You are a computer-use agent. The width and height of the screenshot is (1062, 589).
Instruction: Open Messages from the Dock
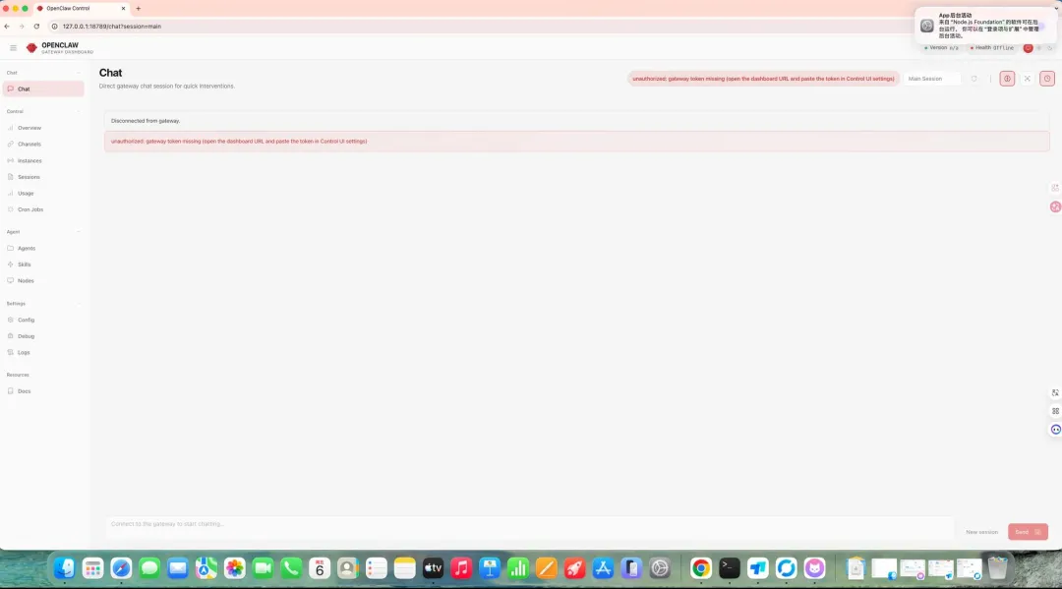(149, 568)
